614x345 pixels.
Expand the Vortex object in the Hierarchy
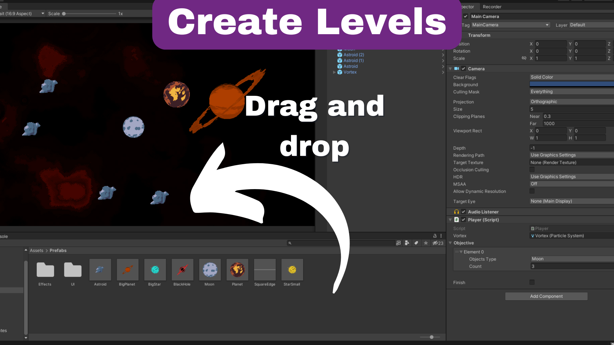[335, 72]
